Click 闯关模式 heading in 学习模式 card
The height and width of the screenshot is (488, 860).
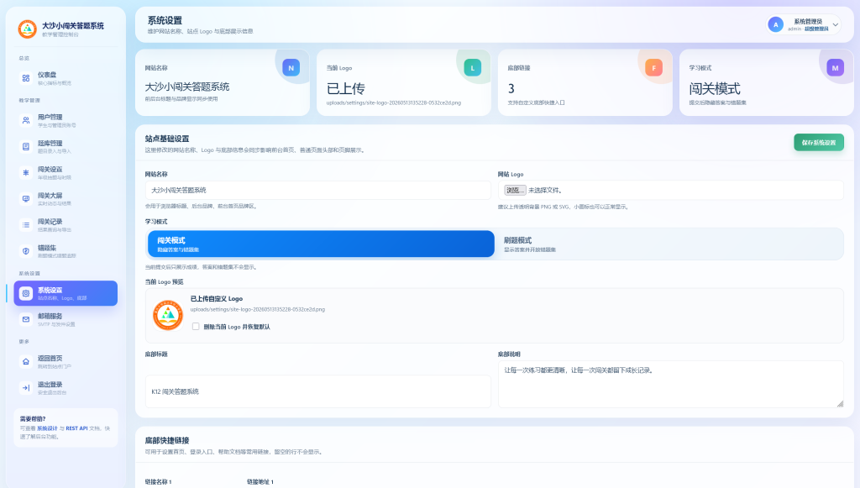click(x=715, y=88)
